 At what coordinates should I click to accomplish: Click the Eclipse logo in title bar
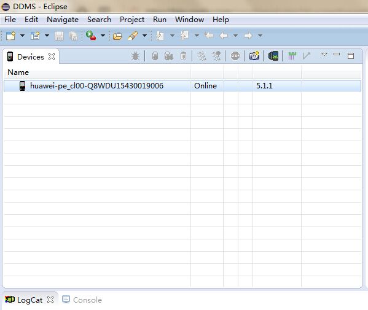(6, 7)
